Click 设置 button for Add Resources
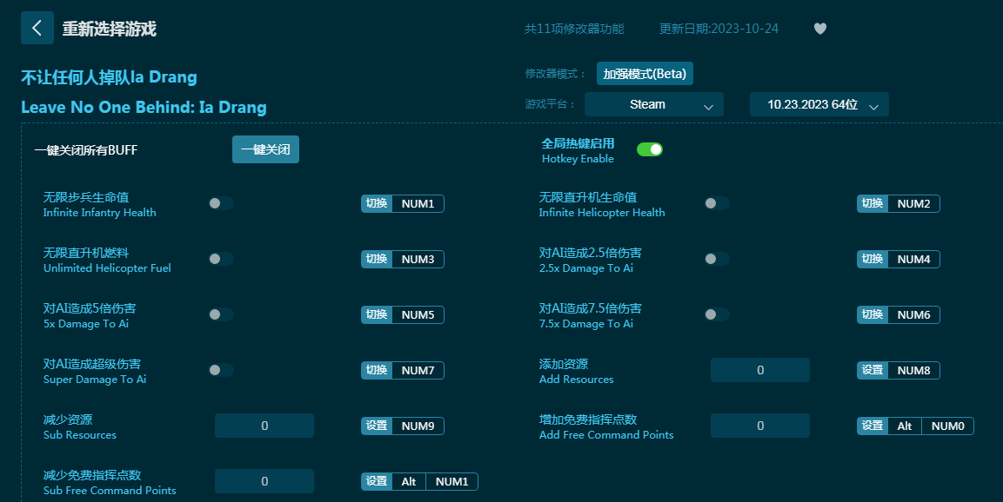 point(872,371)
